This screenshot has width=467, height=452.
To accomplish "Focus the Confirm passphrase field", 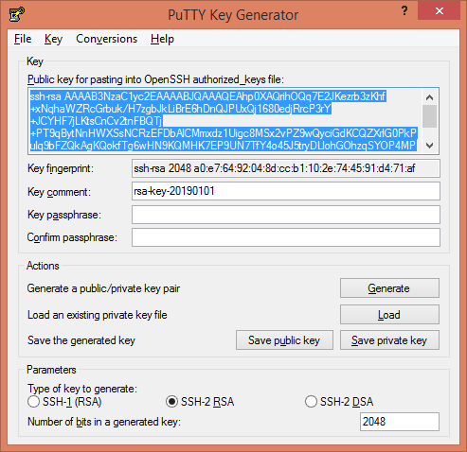I will [286, 237].
